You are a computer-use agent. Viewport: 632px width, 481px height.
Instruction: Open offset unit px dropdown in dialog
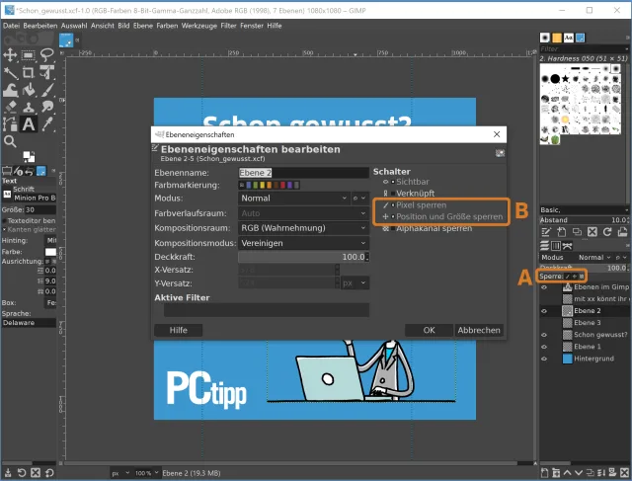click(355, 283)
